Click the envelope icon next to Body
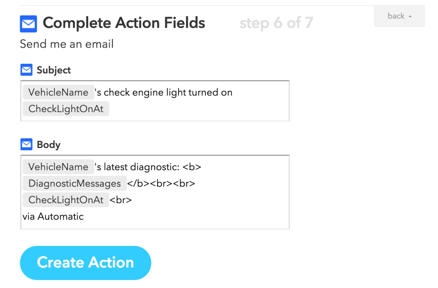This screenshot has width=438, height=288. (27, 145)
